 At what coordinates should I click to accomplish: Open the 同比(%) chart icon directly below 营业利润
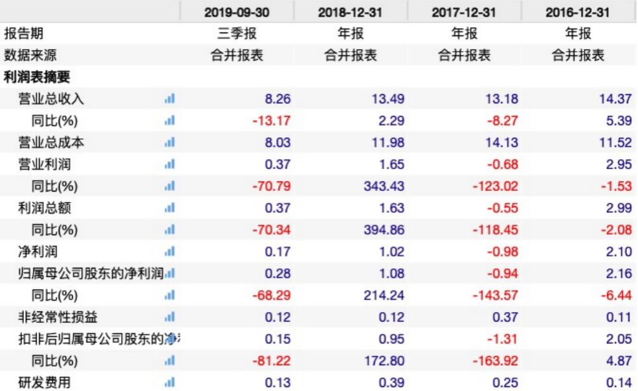[x=169, y=186]
